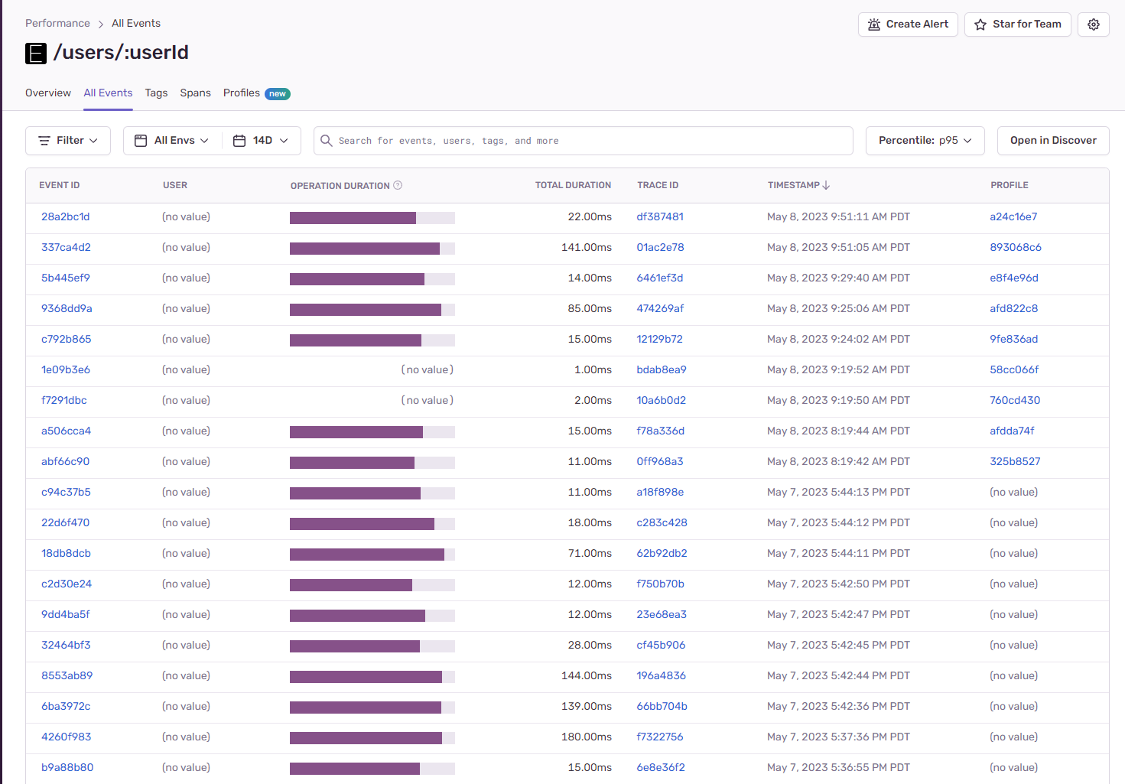Click the filter funnel icon in the Filter button
1125x784 pixels.
(x=46, y=140)
